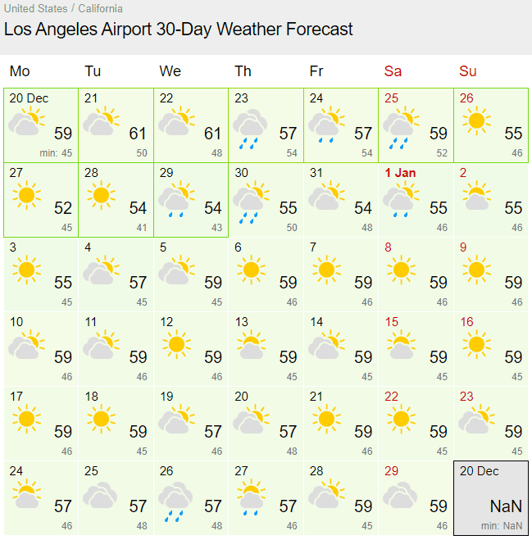Screen dimensions: 532x540
Task: Select the sun-behind-cloud icon on January 2
Action: tap(476, 195)
